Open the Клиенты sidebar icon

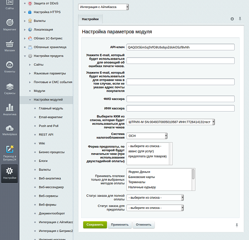point(10,66)
